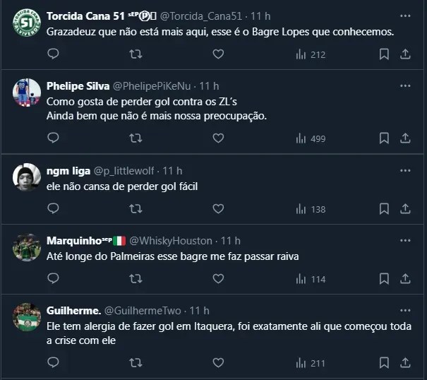This screenshot has height=380, width=427.
Task: Open 11 h timestamp on Guilherme's tweet
Action: point(199,311)
